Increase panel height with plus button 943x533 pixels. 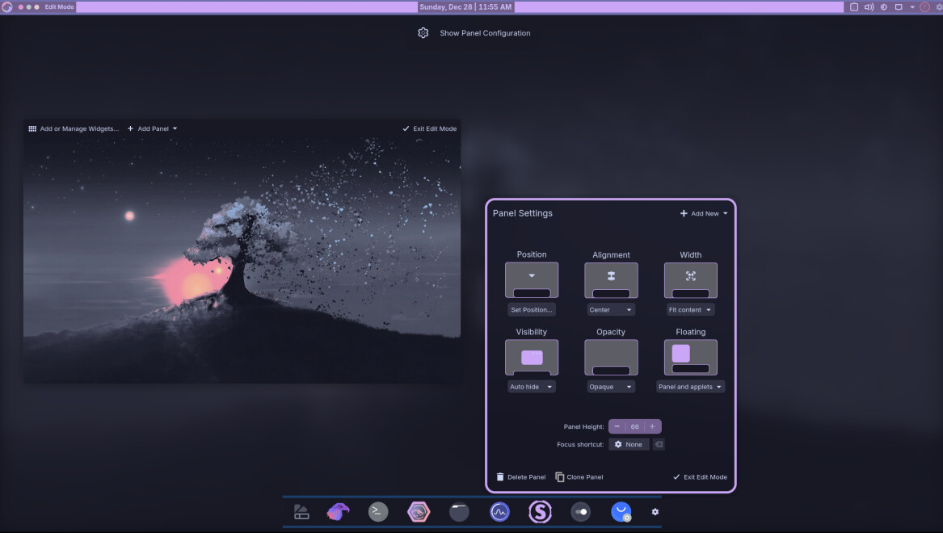click(652, 426)
